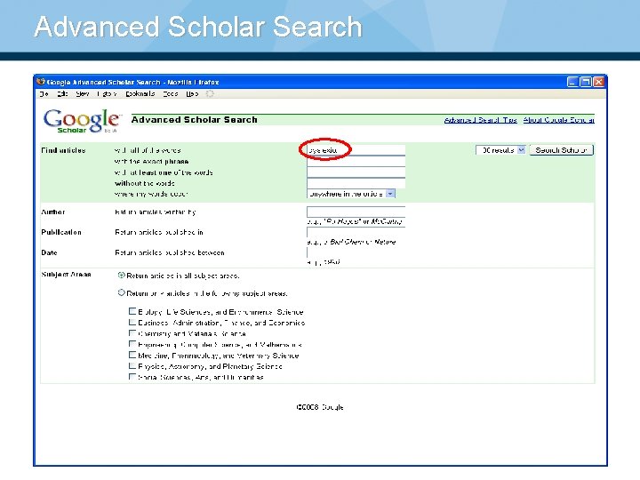Screen dimensions: 640x480
Task: Check Chemistry and Materials Science
Action: [132, 333]
